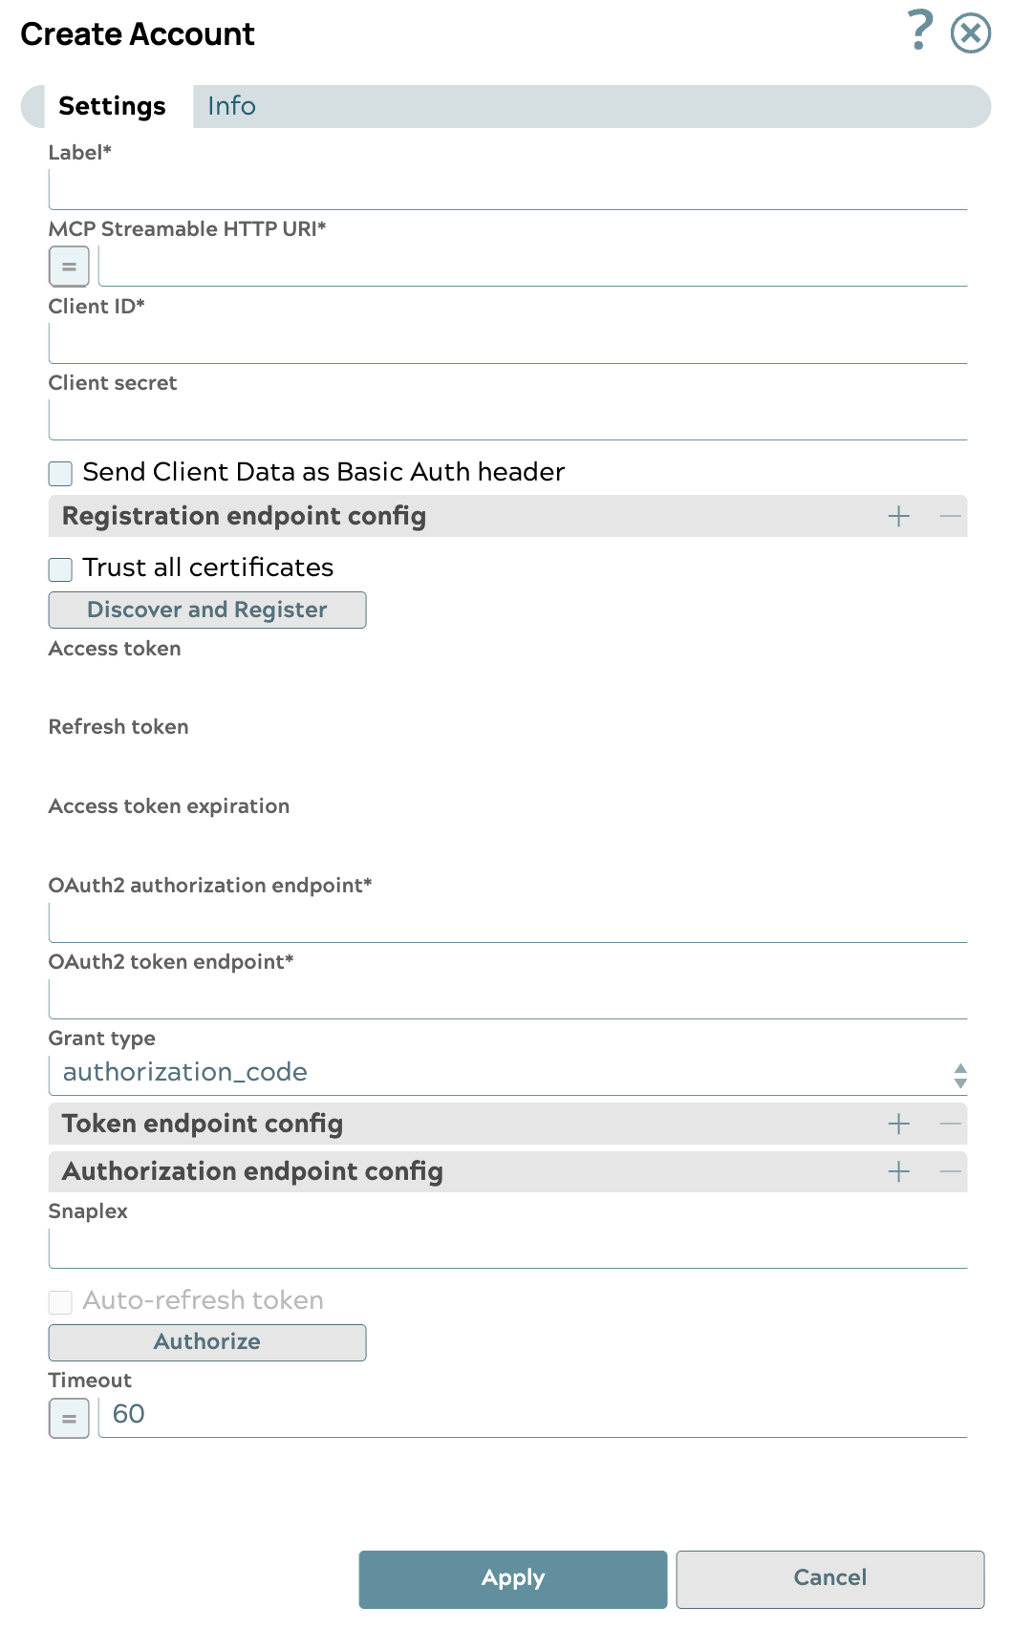
Task: Check the Trust all certificates option
Action: click(x=59, y=568)
